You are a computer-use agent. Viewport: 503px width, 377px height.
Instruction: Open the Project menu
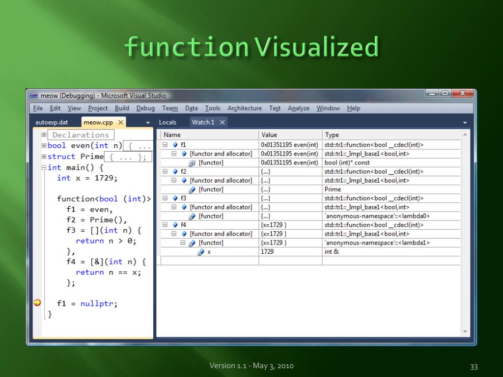point(98,108)
